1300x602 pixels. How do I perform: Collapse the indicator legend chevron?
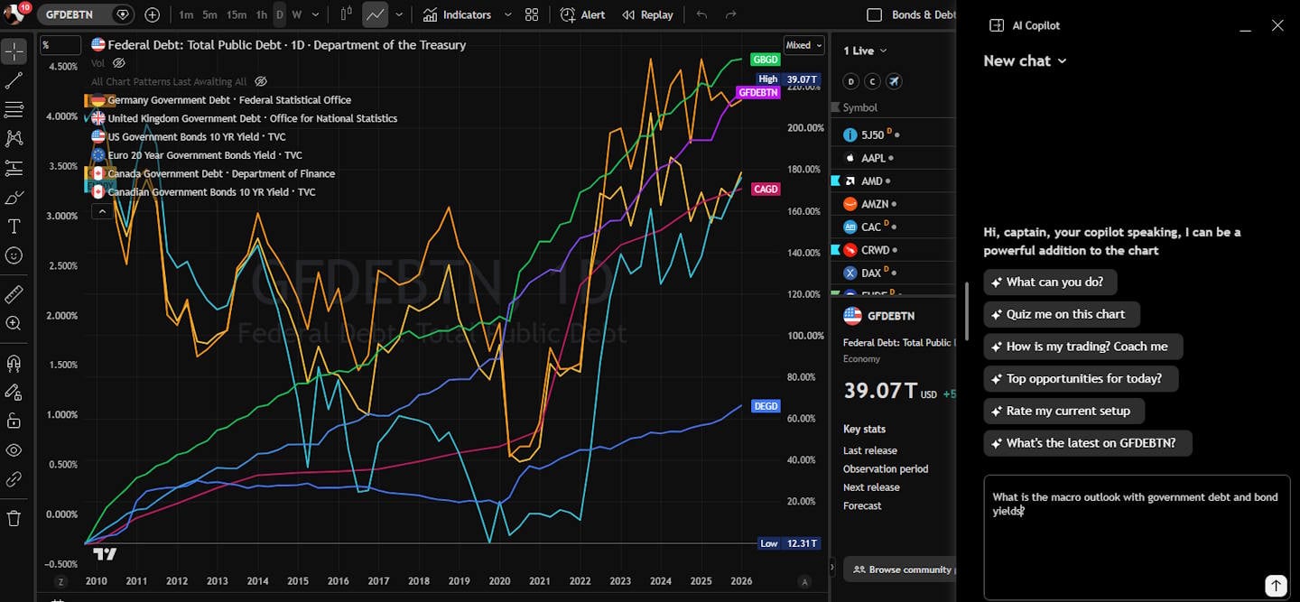tap(102, 211)
